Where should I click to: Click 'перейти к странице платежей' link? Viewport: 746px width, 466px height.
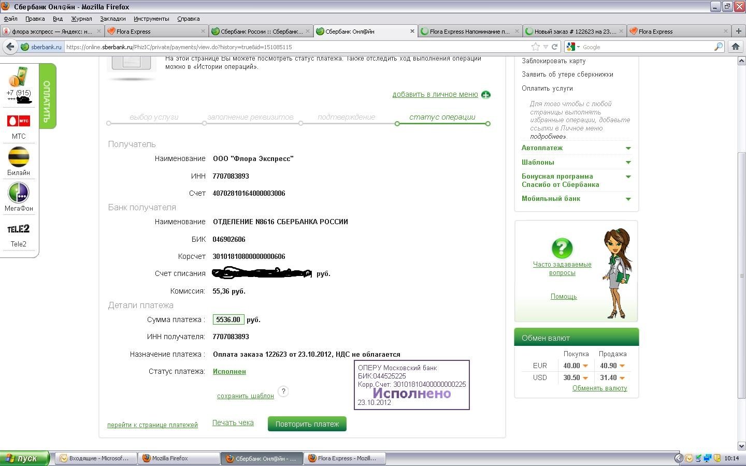click(x=152, y=425)
